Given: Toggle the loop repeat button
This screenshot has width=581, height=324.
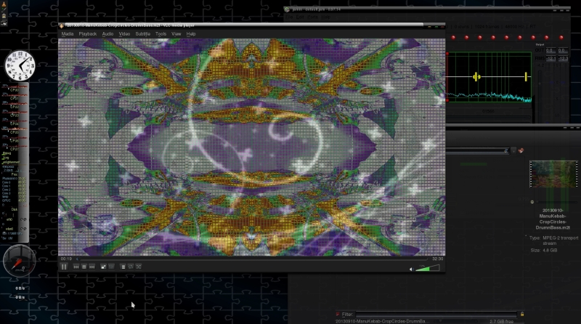Looking at the screenshot, I should pyautogui.click(x=131, y=267).
